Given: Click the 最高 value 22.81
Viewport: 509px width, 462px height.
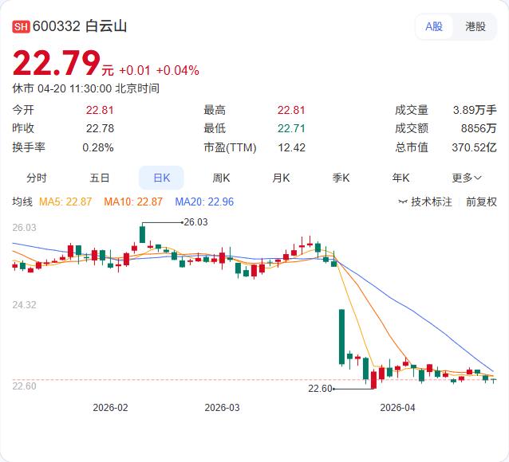Looking at the screenshot, I should pyautogui.click(x=291, y=110).
